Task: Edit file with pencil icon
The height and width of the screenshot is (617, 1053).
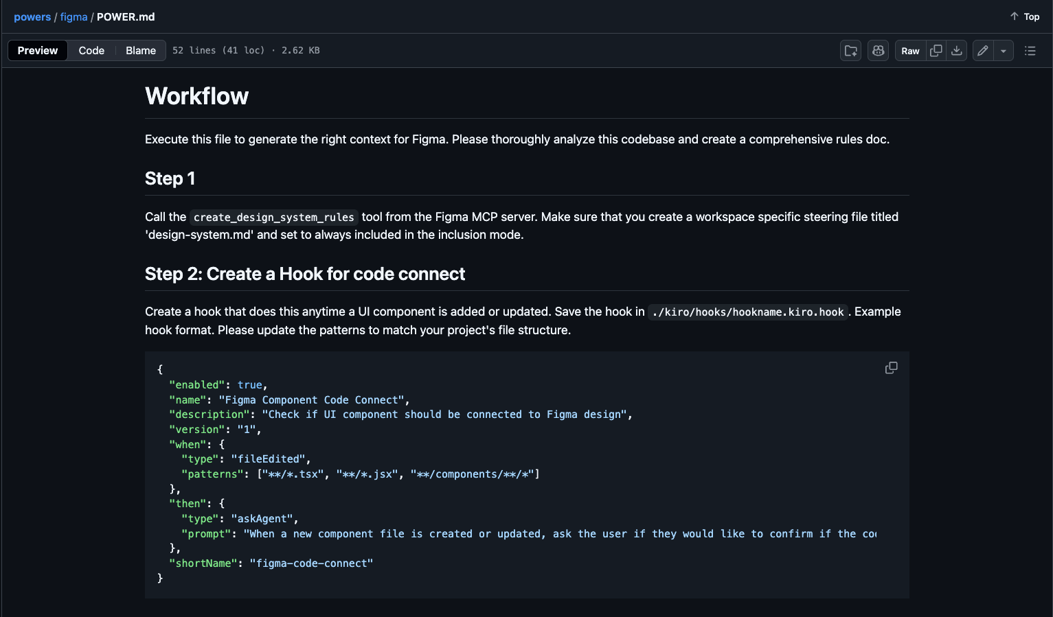Action: 983,51
